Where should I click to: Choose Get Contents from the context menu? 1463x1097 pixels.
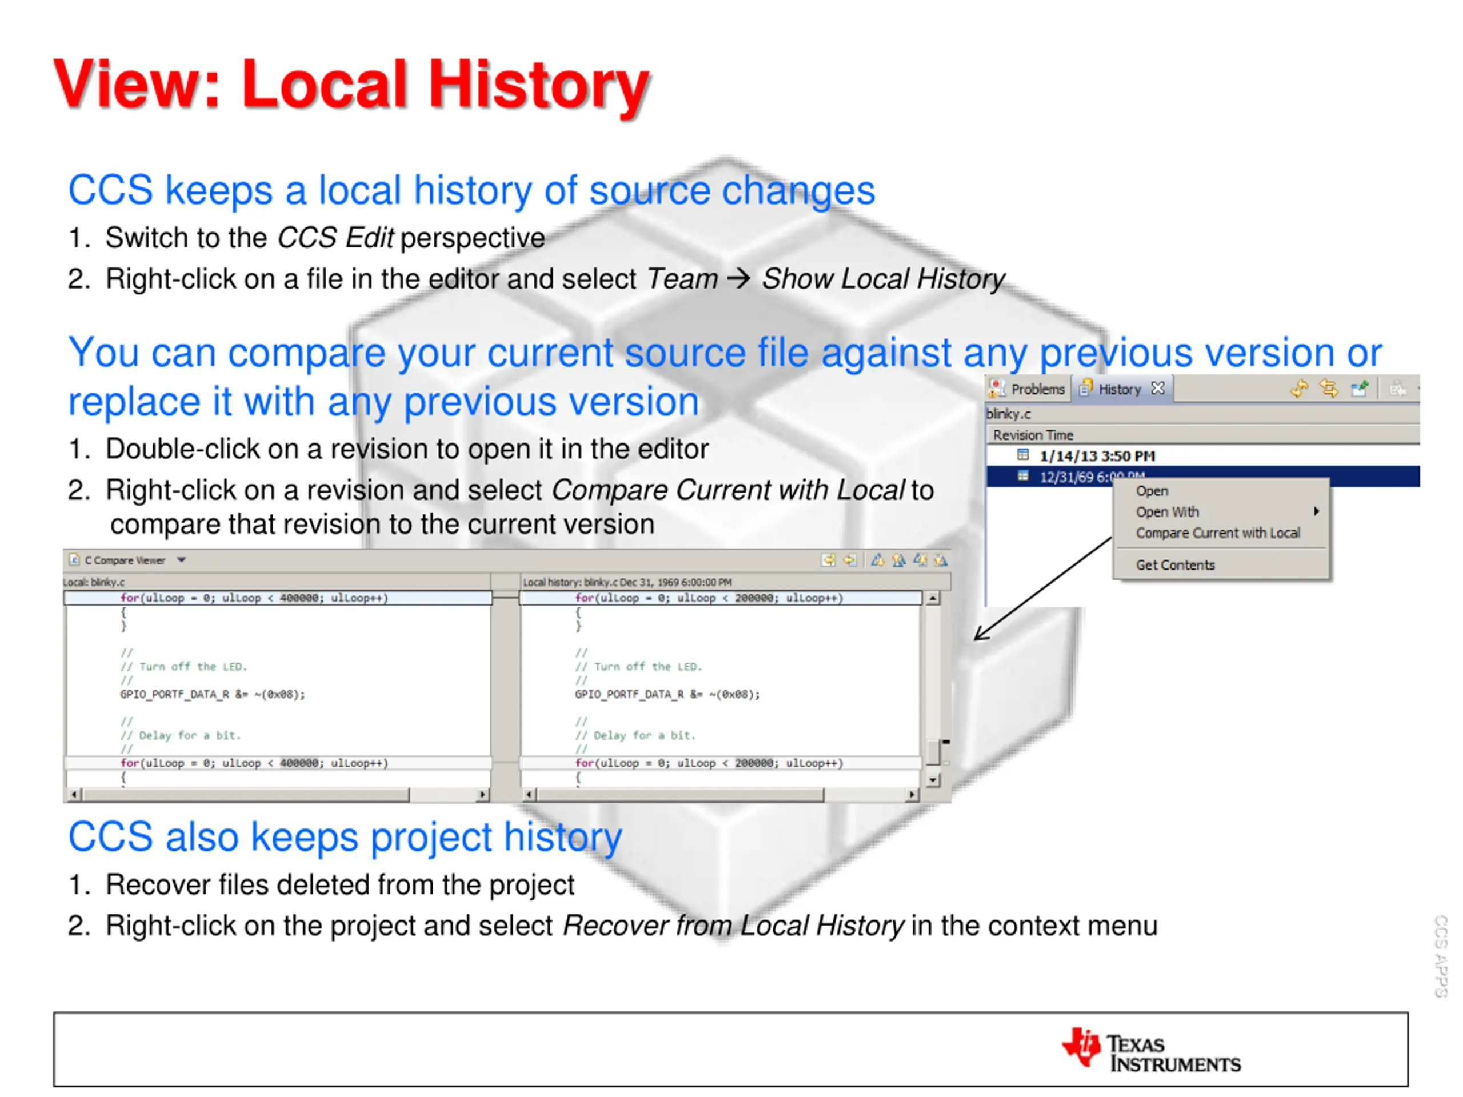pyautogui.click(x=1176, y=566)
